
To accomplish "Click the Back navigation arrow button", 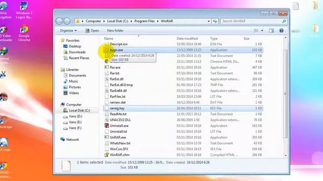I will point(59,21).
